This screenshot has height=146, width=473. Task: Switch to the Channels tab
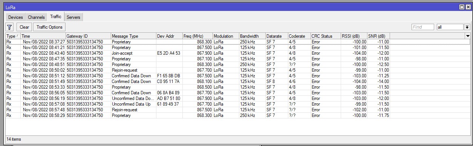pyautogui.click(x=36, y=17)
